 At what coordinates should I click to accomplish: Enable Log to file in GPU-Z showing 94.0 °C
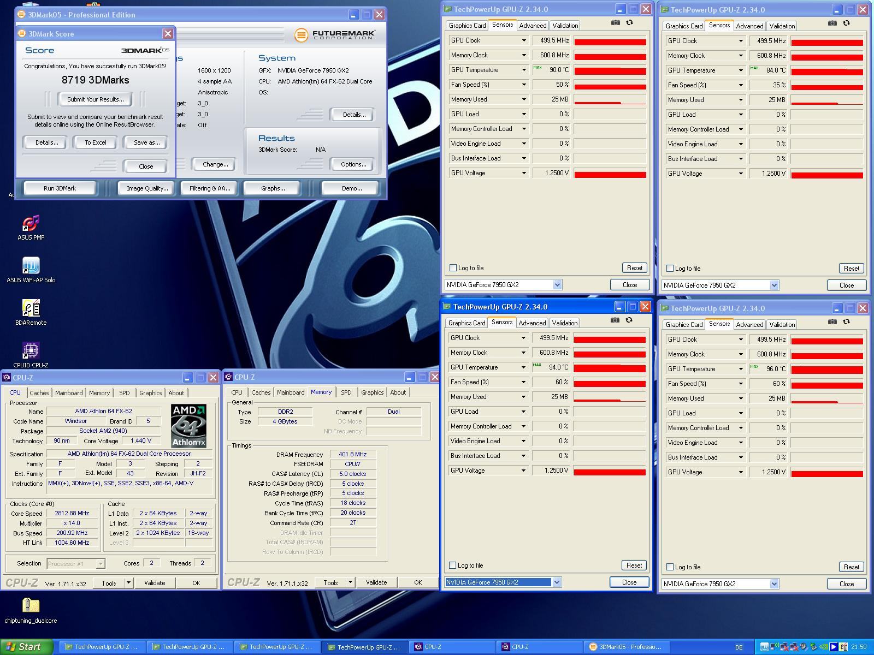(x=452, y=565)
